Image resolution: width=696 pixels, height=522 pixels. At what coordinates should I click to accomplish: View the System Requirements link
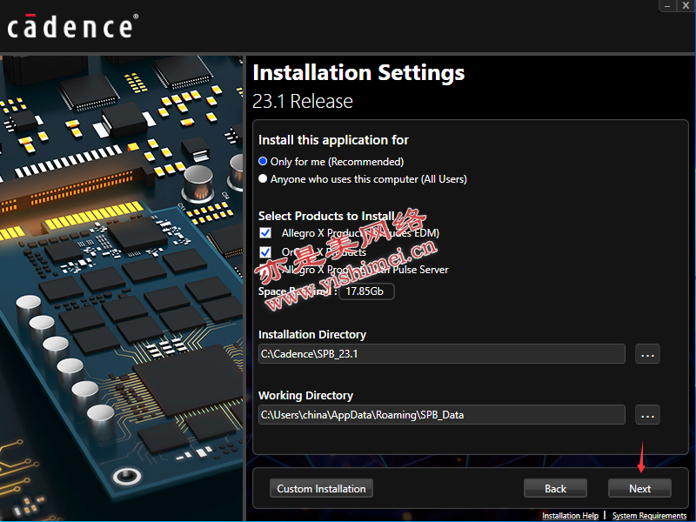click(649, 516)
